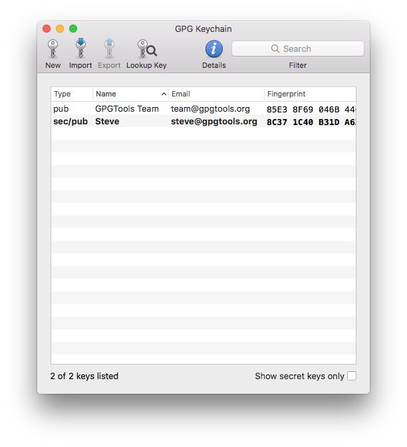Show key Details info panel
The image size is (407, 447).
(x=213, y=49)
